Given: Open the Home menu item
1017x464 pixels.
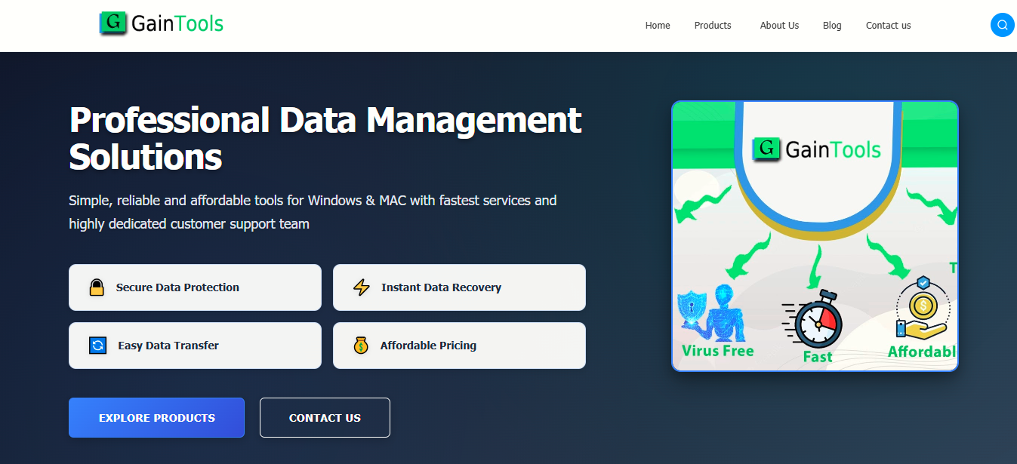Looking at the screenshot, I should [658, 26].
